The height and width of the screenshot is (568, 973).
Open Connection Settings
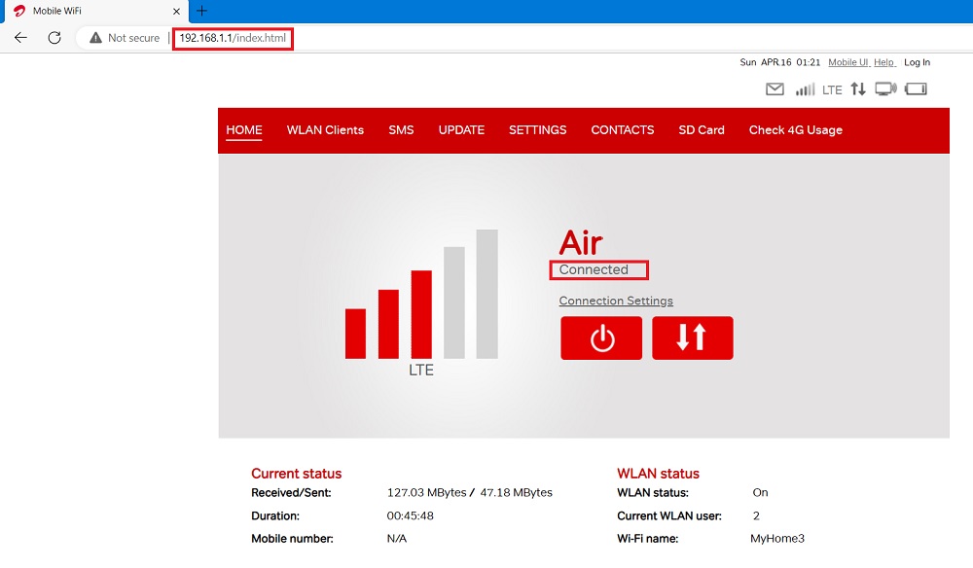[616, 301]
